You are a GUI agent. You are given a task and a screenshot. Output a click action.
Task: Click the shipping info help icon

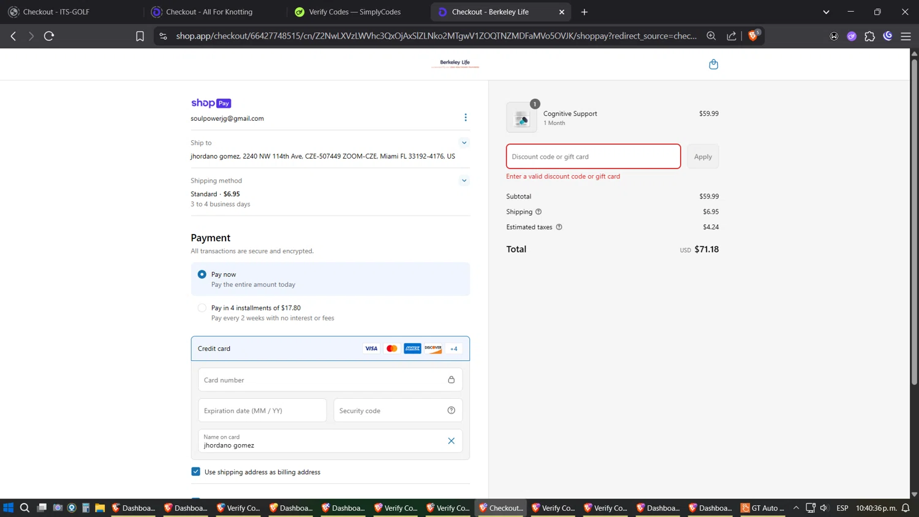(539, 212)
